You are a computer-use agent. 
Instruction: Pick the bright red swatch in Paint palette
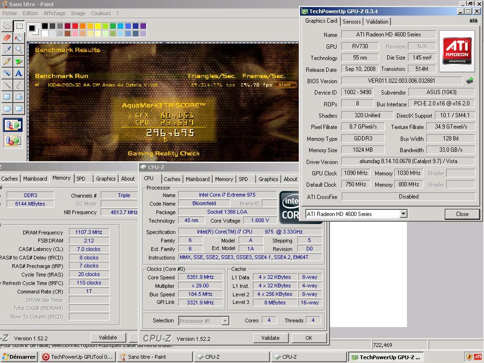(75, 26)
